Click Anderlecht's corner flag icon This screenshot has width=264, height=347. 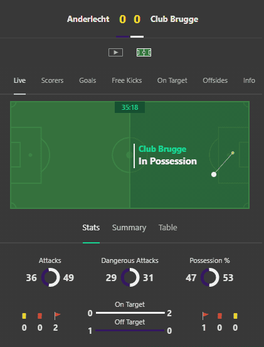click(x=57, y=316)
